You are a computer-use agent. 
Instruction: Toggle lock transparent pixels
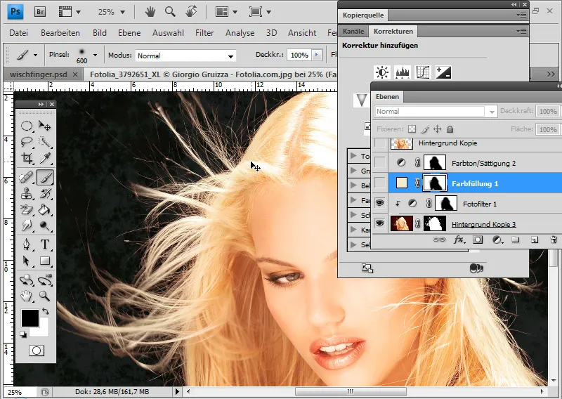click(x=412, y=129)
